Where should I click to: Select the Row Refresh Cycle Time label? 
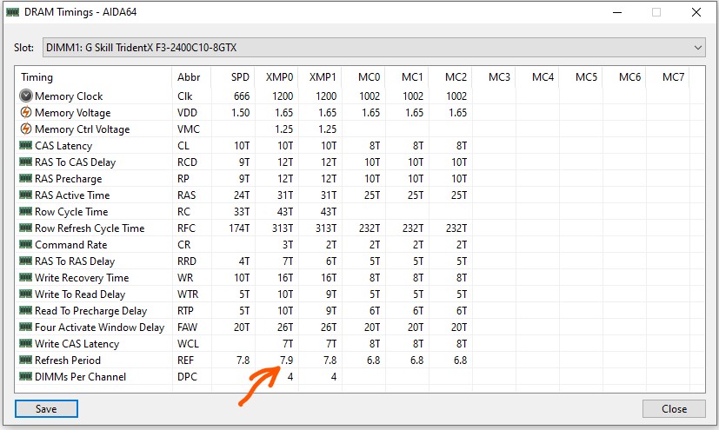tap(90, 228)
